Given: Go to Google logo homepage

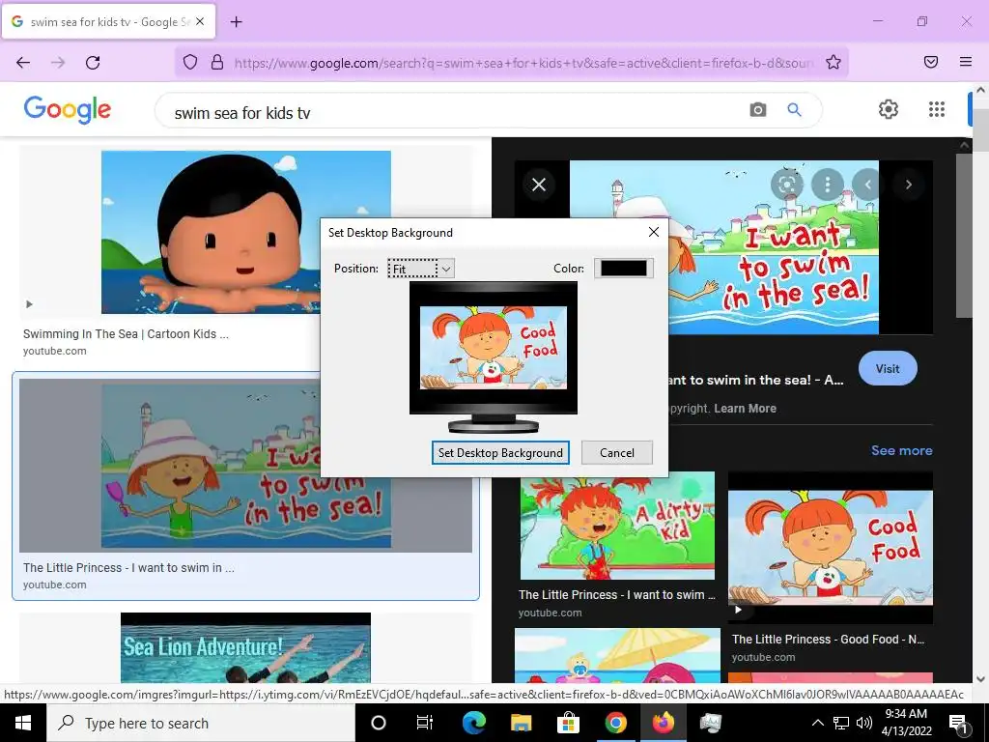Looking at the screenshot, I should (68, 110).
